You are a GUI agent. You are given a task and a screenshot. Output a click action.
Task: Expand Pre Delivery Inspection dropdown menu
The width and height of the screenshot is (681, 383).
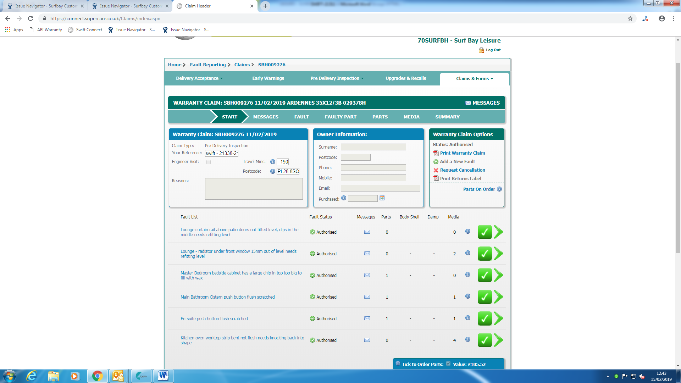(337, 78)
